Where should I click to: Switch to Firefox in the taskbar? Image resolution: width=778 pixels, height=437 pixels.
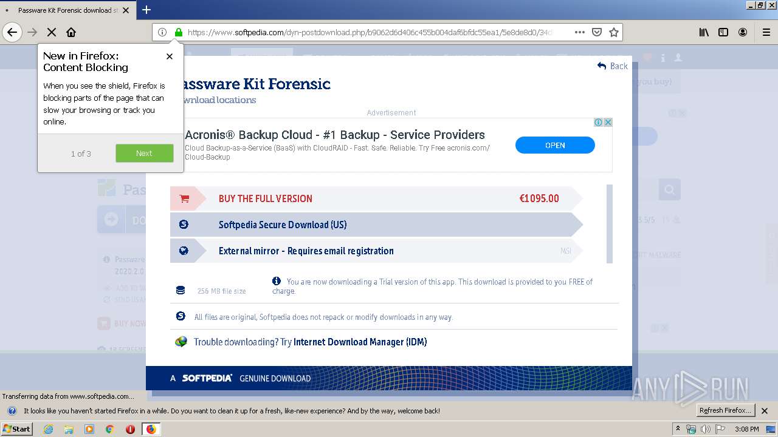coord(151,429)
